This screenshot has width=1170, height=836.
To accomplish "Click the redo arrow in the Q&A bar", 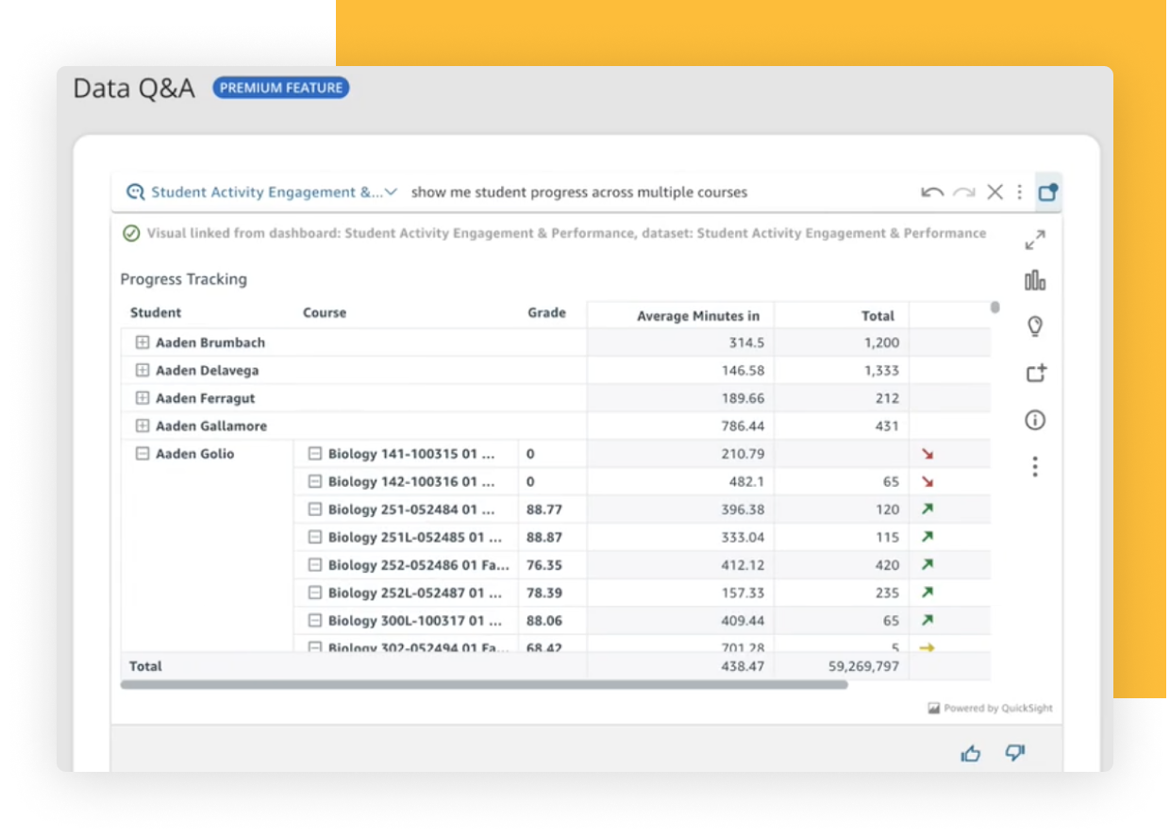I will click(x=964, y=192).
